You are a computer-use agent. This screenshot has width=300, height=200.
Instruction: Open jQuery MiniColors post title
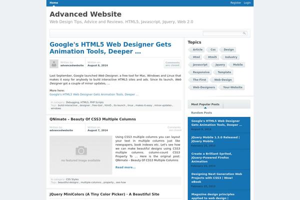104,194
